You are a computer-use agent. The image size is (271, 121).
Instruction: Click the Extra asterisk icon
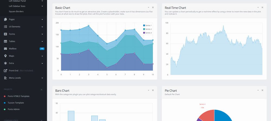click(6, 63)
